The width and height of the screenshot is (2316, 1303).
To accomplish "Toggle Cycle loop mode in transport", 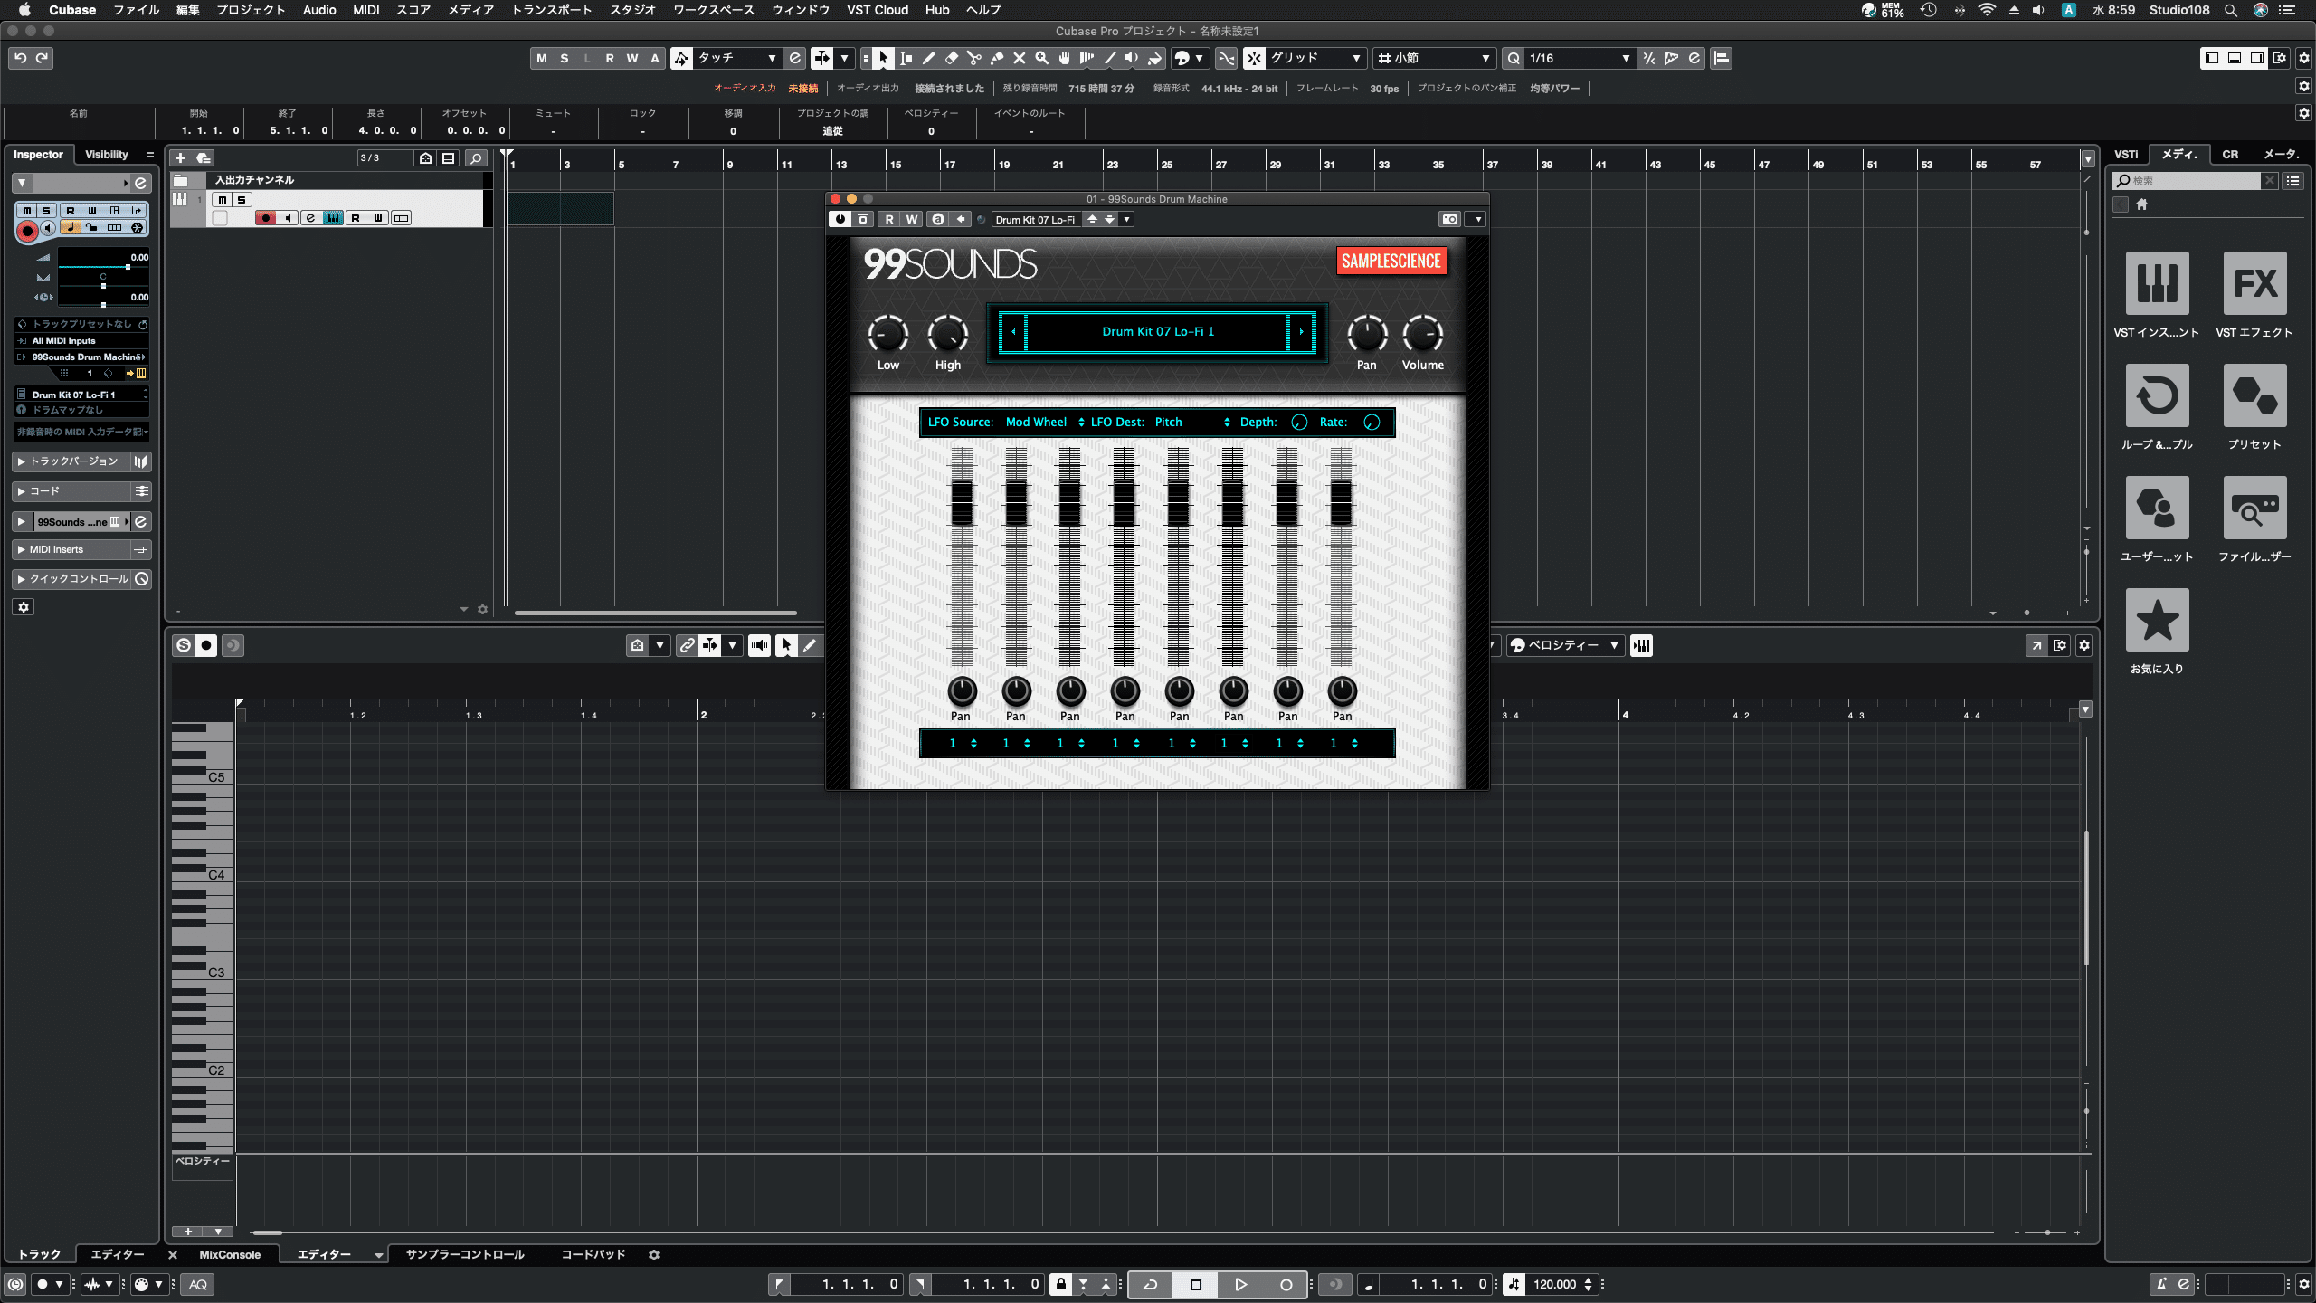I will [x=1151, y=1284].
